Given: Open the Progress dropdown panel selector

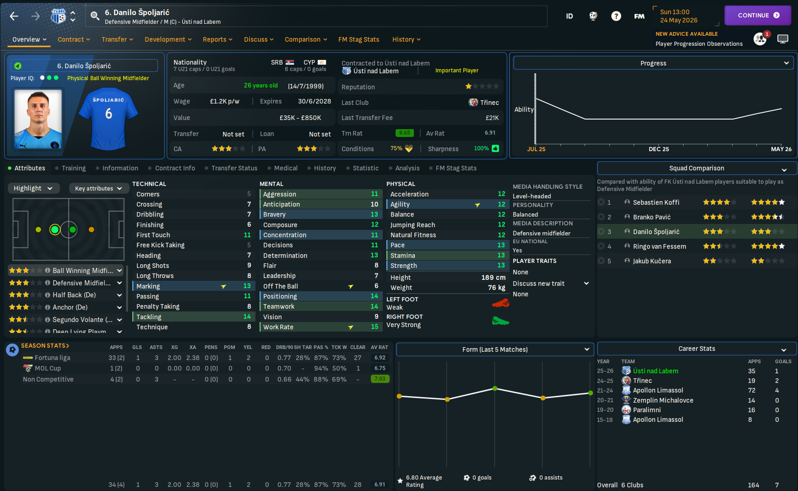Looking at the screenshot, I should coord(653,63).
